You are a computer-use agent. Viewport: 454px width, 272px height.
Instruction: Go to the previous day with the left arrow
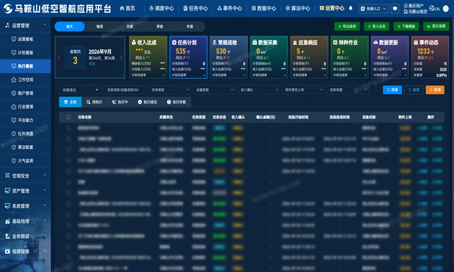(x=59, y=57)
